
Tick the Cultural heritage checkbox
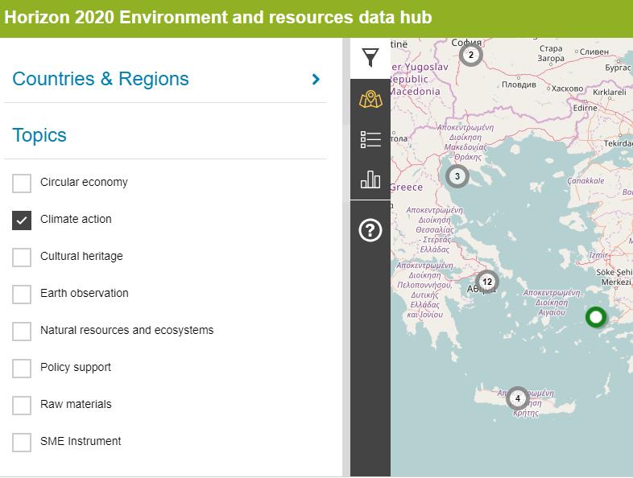click(22, 258)
